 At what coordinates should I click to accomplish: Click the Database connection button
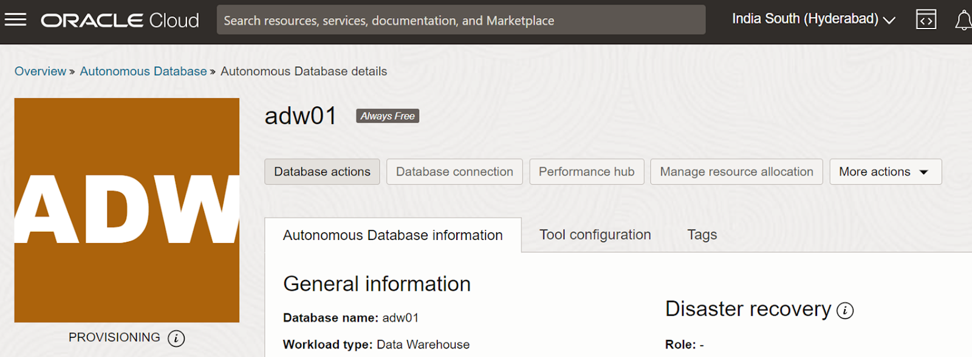(454, 172)
